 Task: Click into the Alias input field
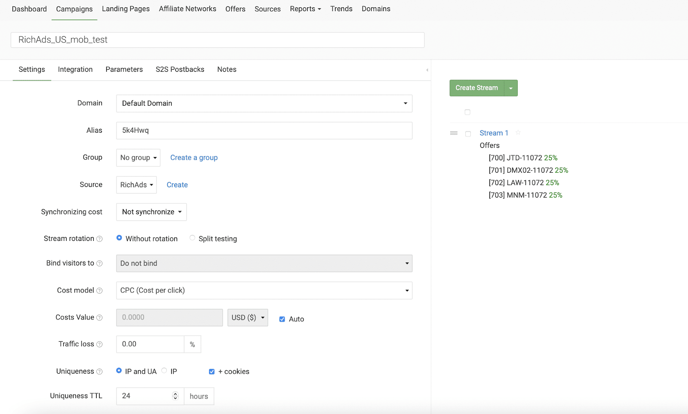tap(264, 131)
